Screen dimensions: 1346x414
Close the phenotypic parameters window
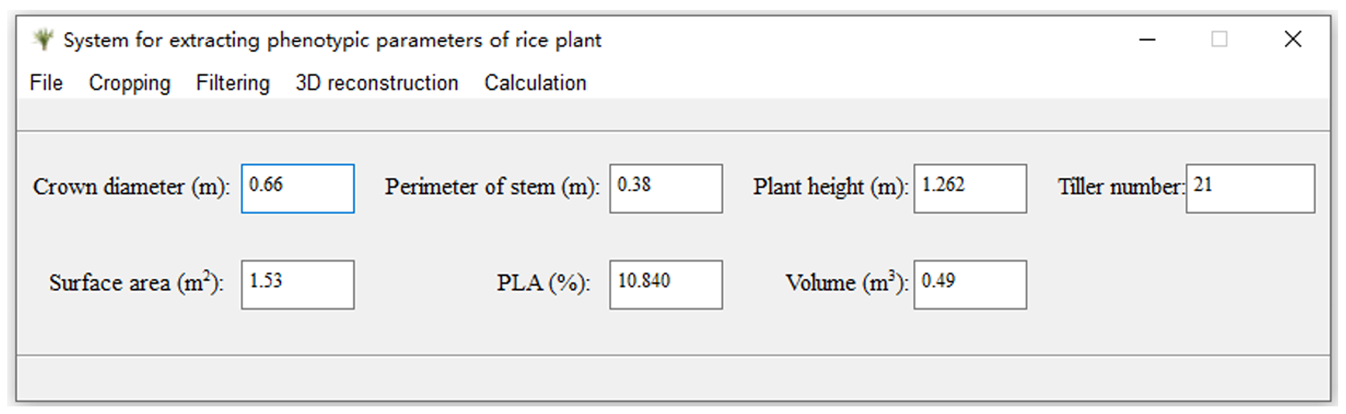coord(1293,40)
